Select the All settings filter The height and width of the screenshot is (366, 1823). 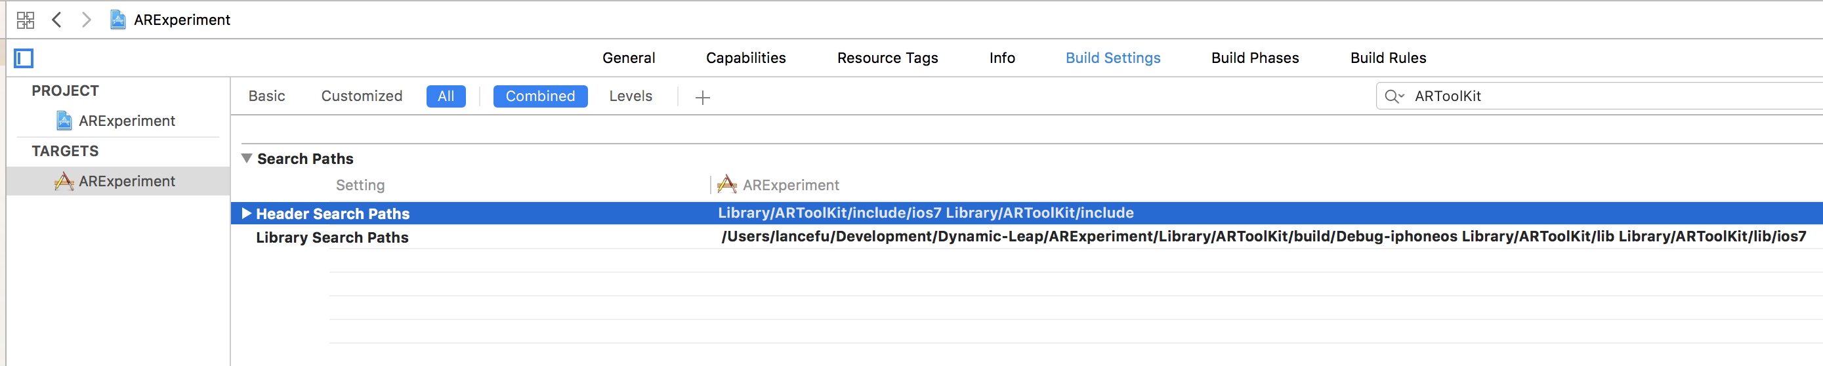pyautogui.click(x=446, y=96)
